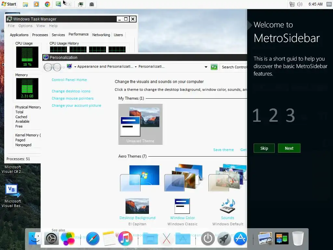The width and height of the screenshot is (333, 250).
Task: Open Desktop Background El Capitan settings
Action: tap(137, 212)
